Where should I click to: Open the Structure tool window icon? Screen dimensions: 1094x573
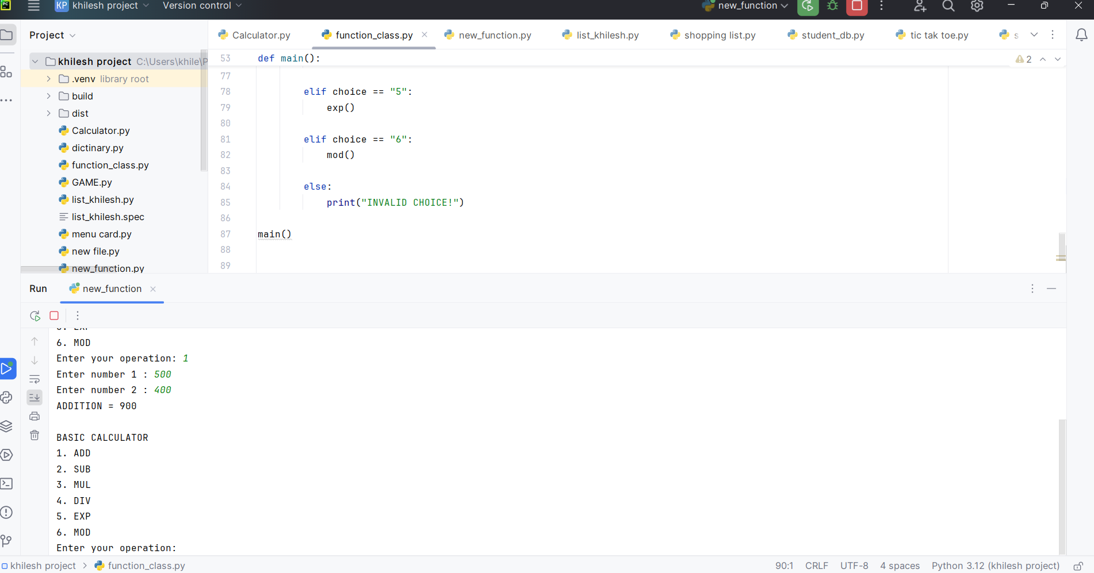(x=6, y=72)
